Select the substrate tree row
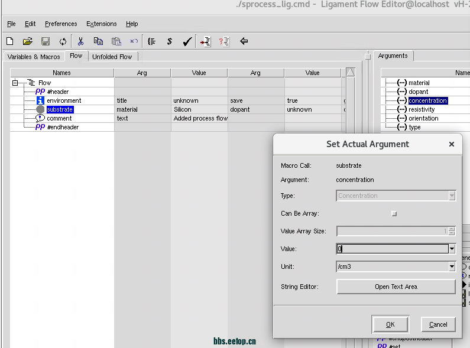The height and width of the screenshot is (348, 470). click(60, 109)
